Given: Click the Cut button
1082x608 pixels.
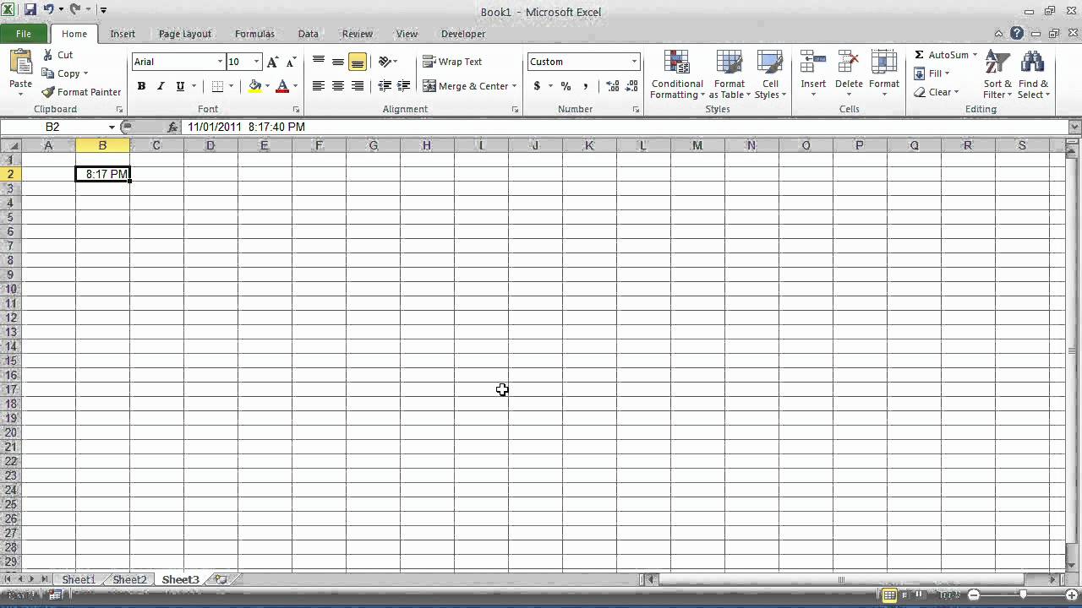Looking at the screenshot, I should tap(57, 55).
